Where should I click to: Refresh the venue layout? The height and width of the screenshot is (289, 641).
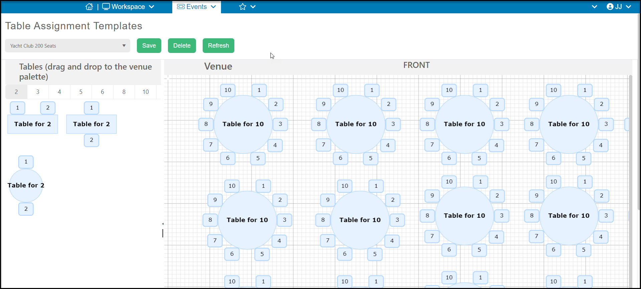(218, 46)
